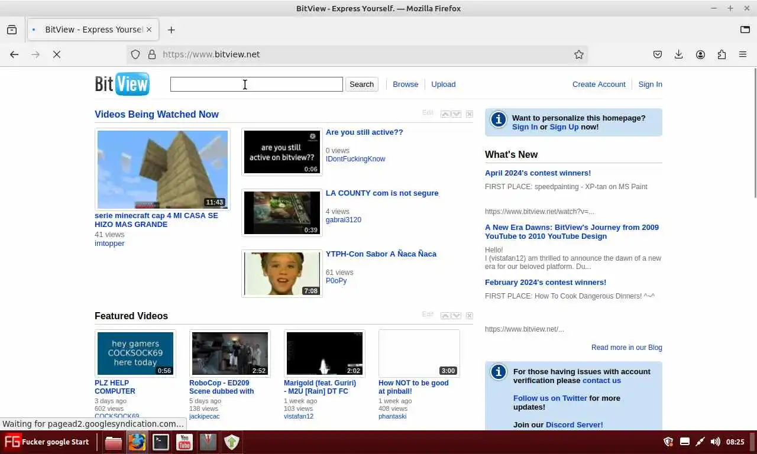Open green shield updater in taskbar
757x454 pixels.
232,442
